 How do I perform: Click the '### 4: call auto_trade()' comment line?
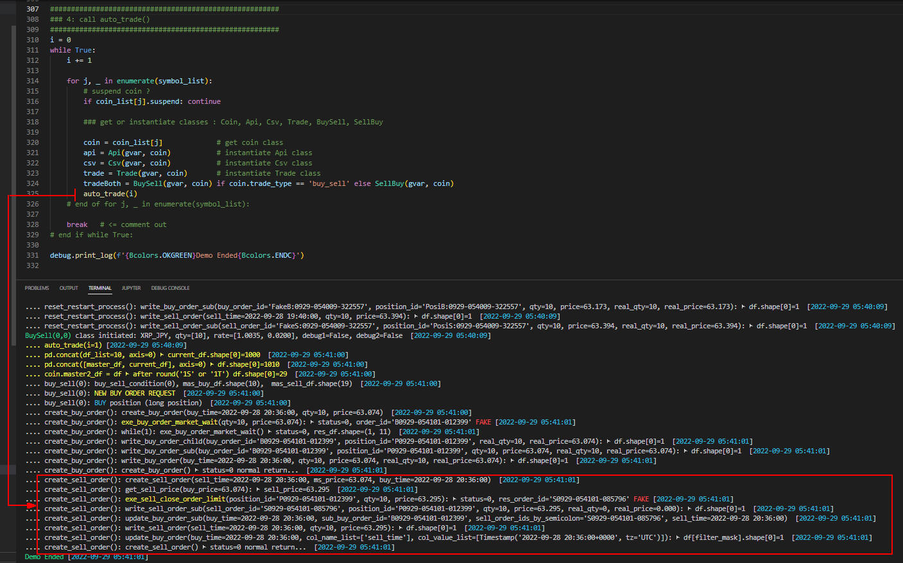(100, 19)
